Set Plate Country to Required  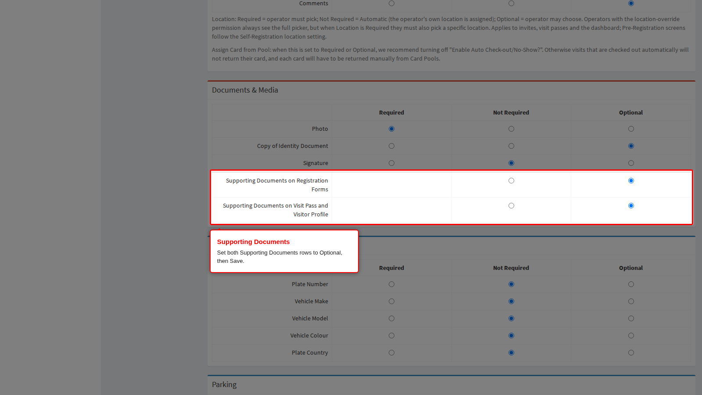[391, 353]
